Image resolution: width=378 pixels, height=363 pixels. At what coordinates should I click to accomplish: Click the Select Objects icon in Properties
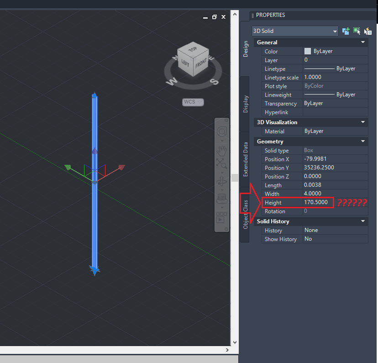pos(357,31)
